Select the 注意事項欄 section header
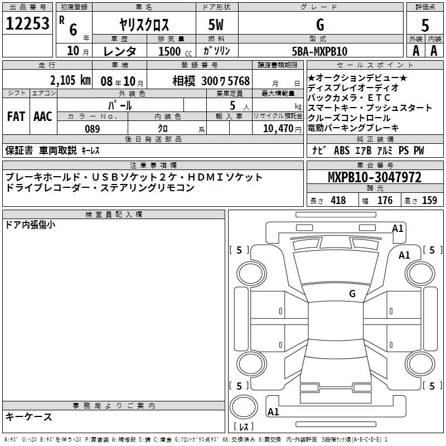The image size is (446, 446). [x=153, y=165]
